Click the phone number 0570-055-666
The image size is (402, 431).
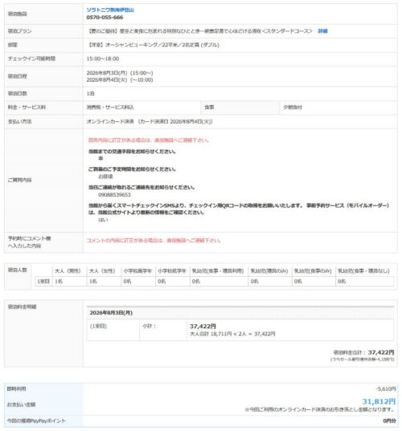[x=105, y=18]
